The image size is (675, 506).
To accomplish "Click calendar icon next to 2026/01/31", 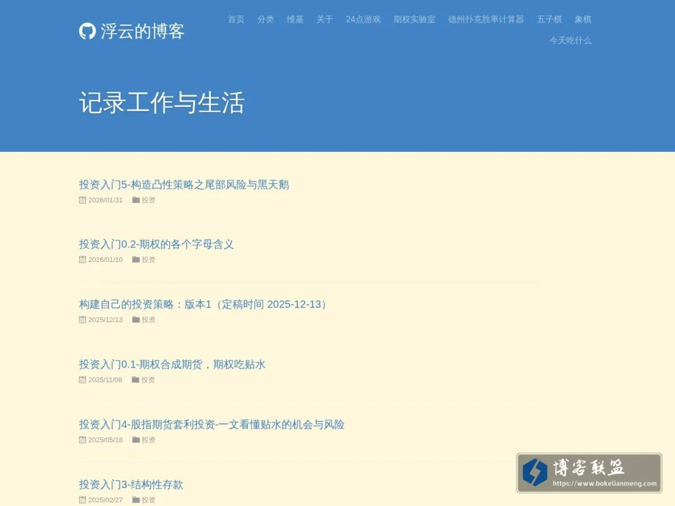I will click(83, 200).
